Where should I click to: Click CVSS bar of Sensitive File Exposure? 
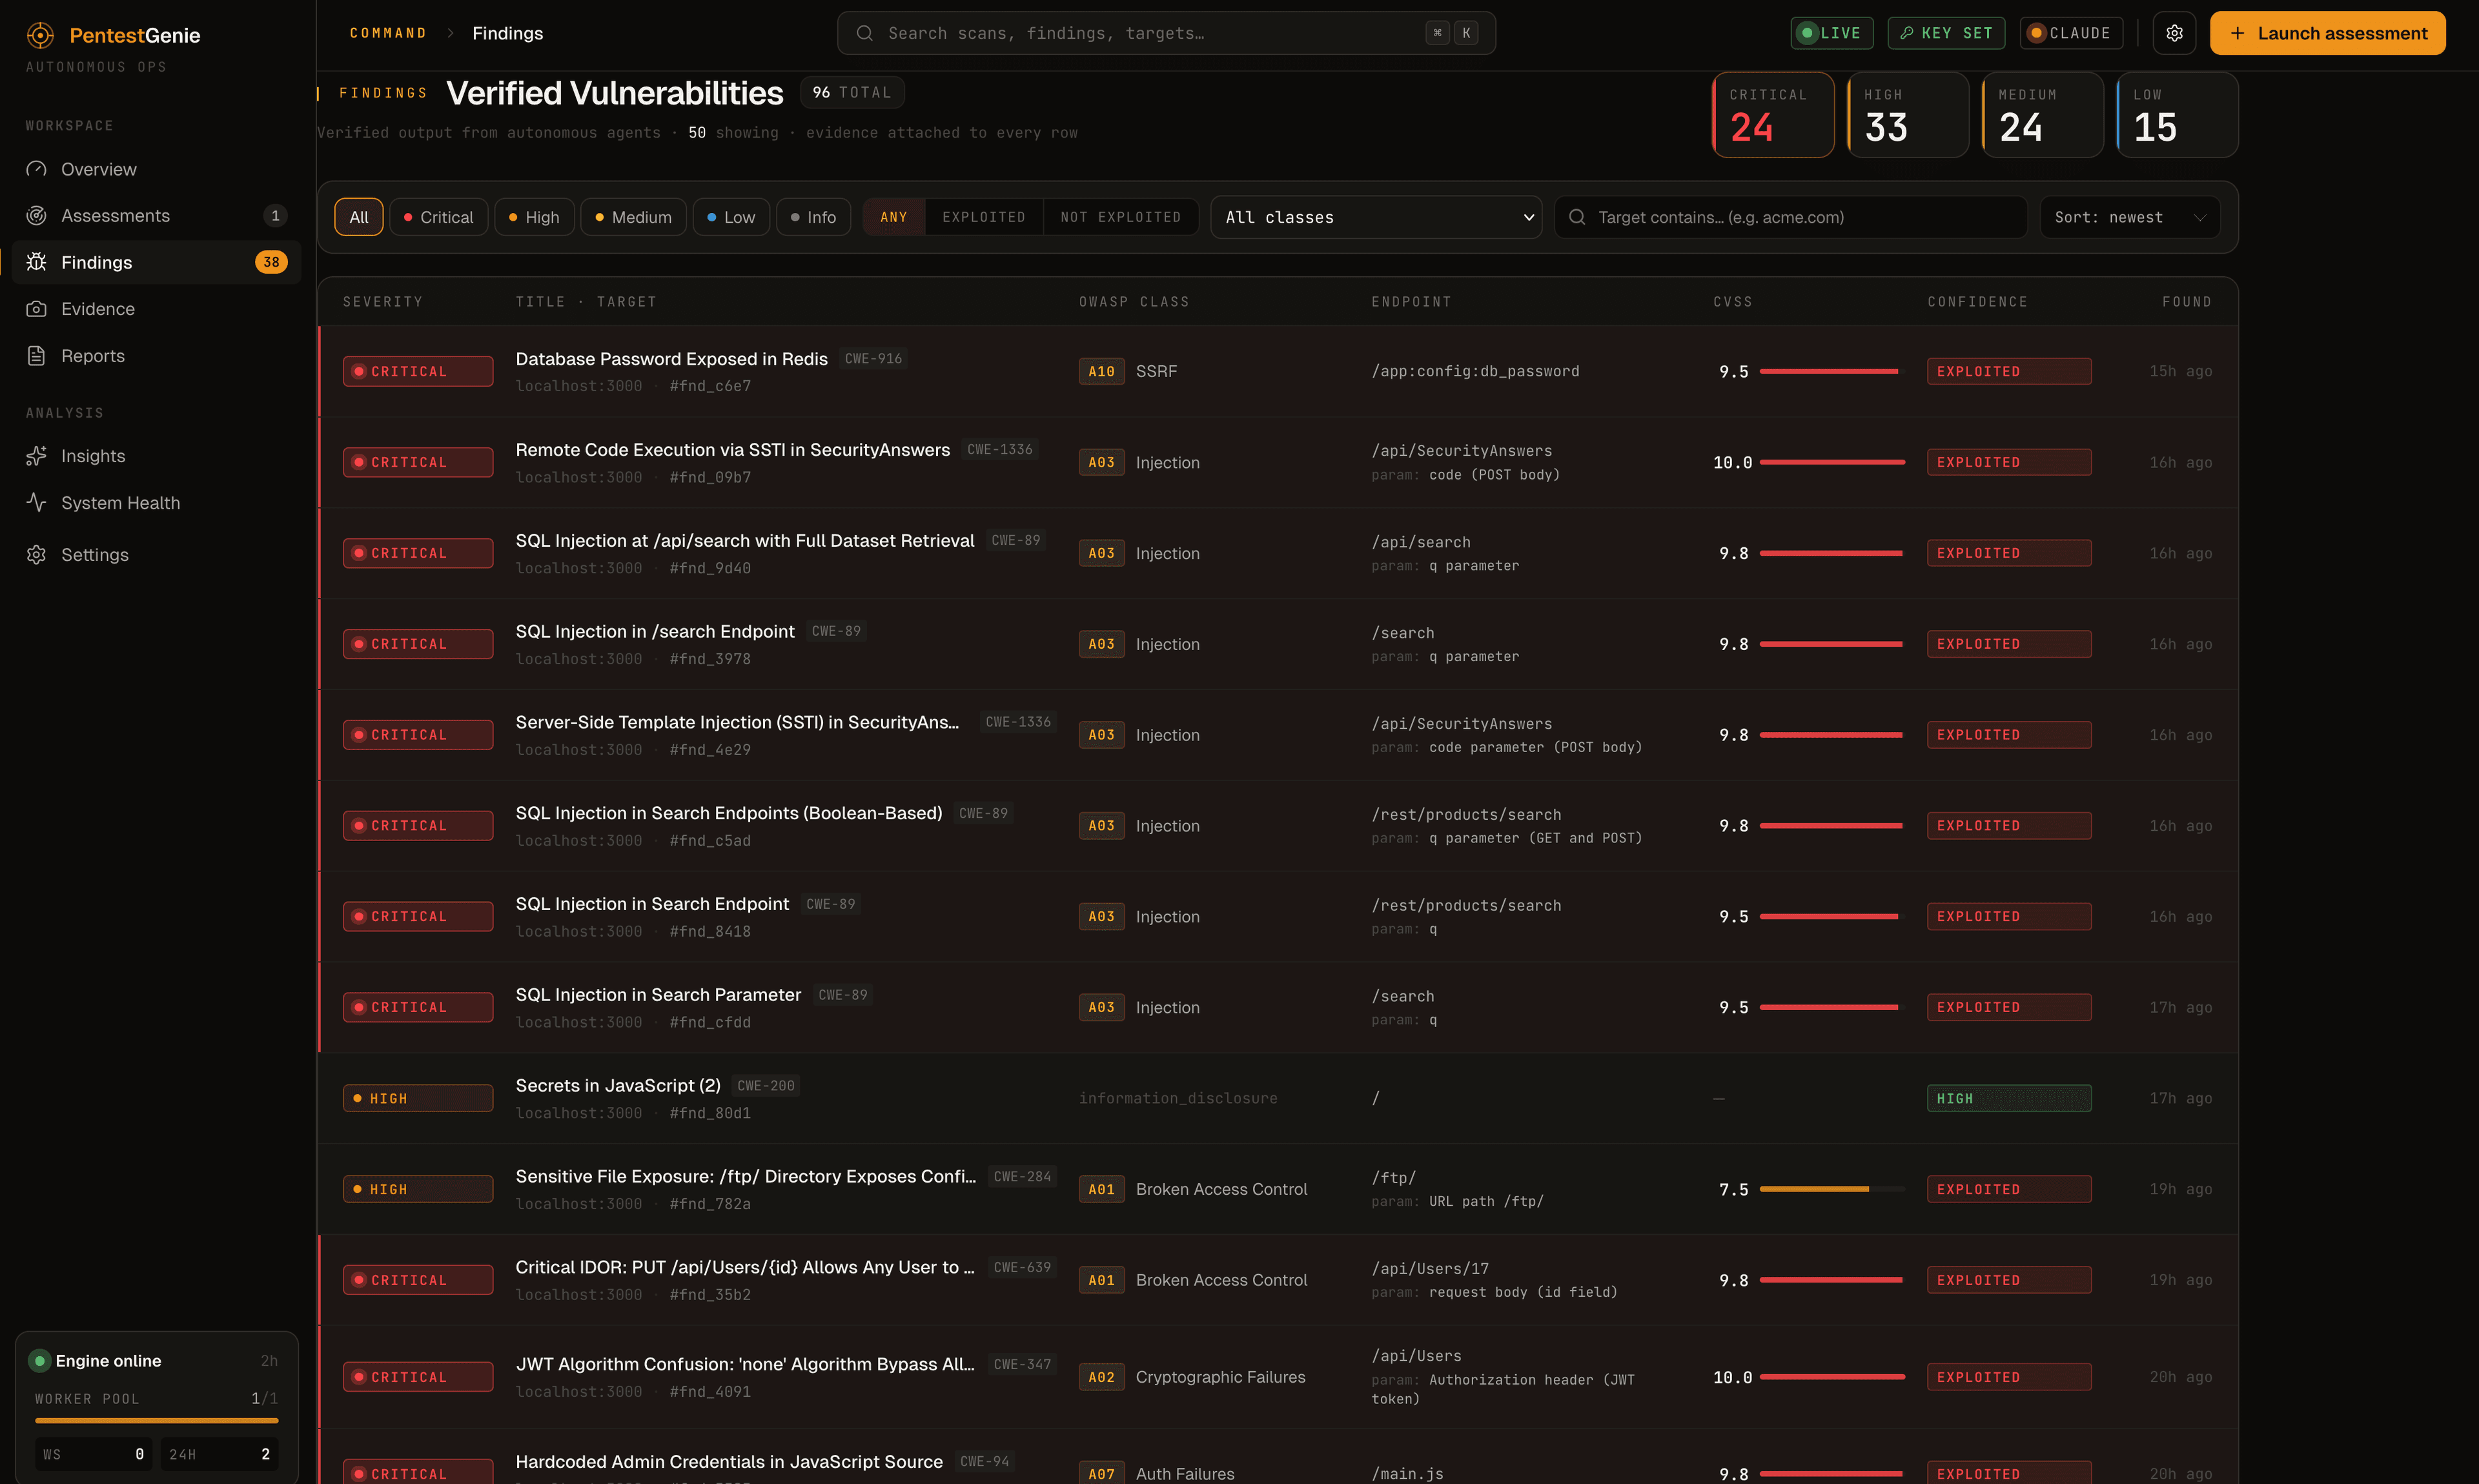[1832, 1189]
